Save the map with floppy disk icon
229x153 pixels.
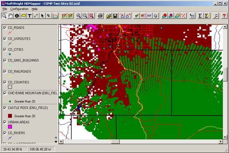(x=115, y=15)
